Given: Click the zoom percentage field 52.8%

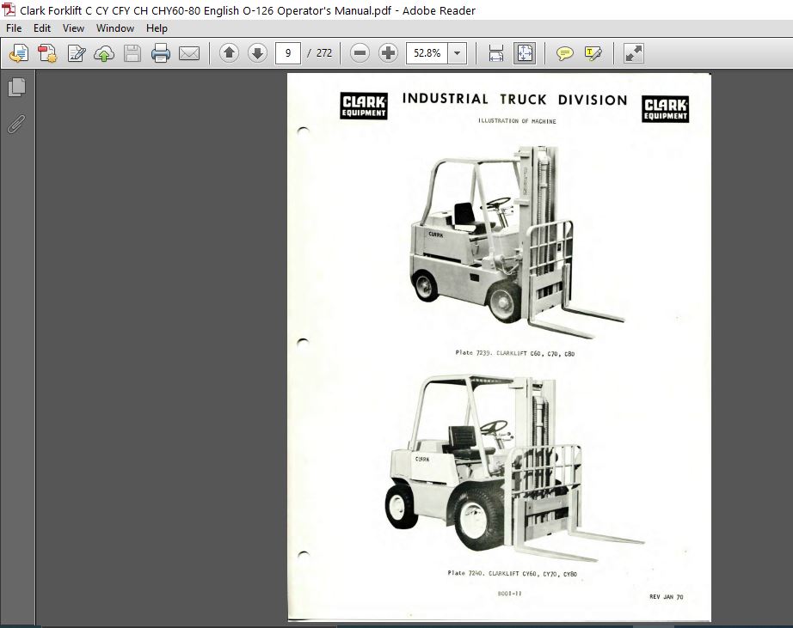Looking at the screenshot, I should [427, 53].
